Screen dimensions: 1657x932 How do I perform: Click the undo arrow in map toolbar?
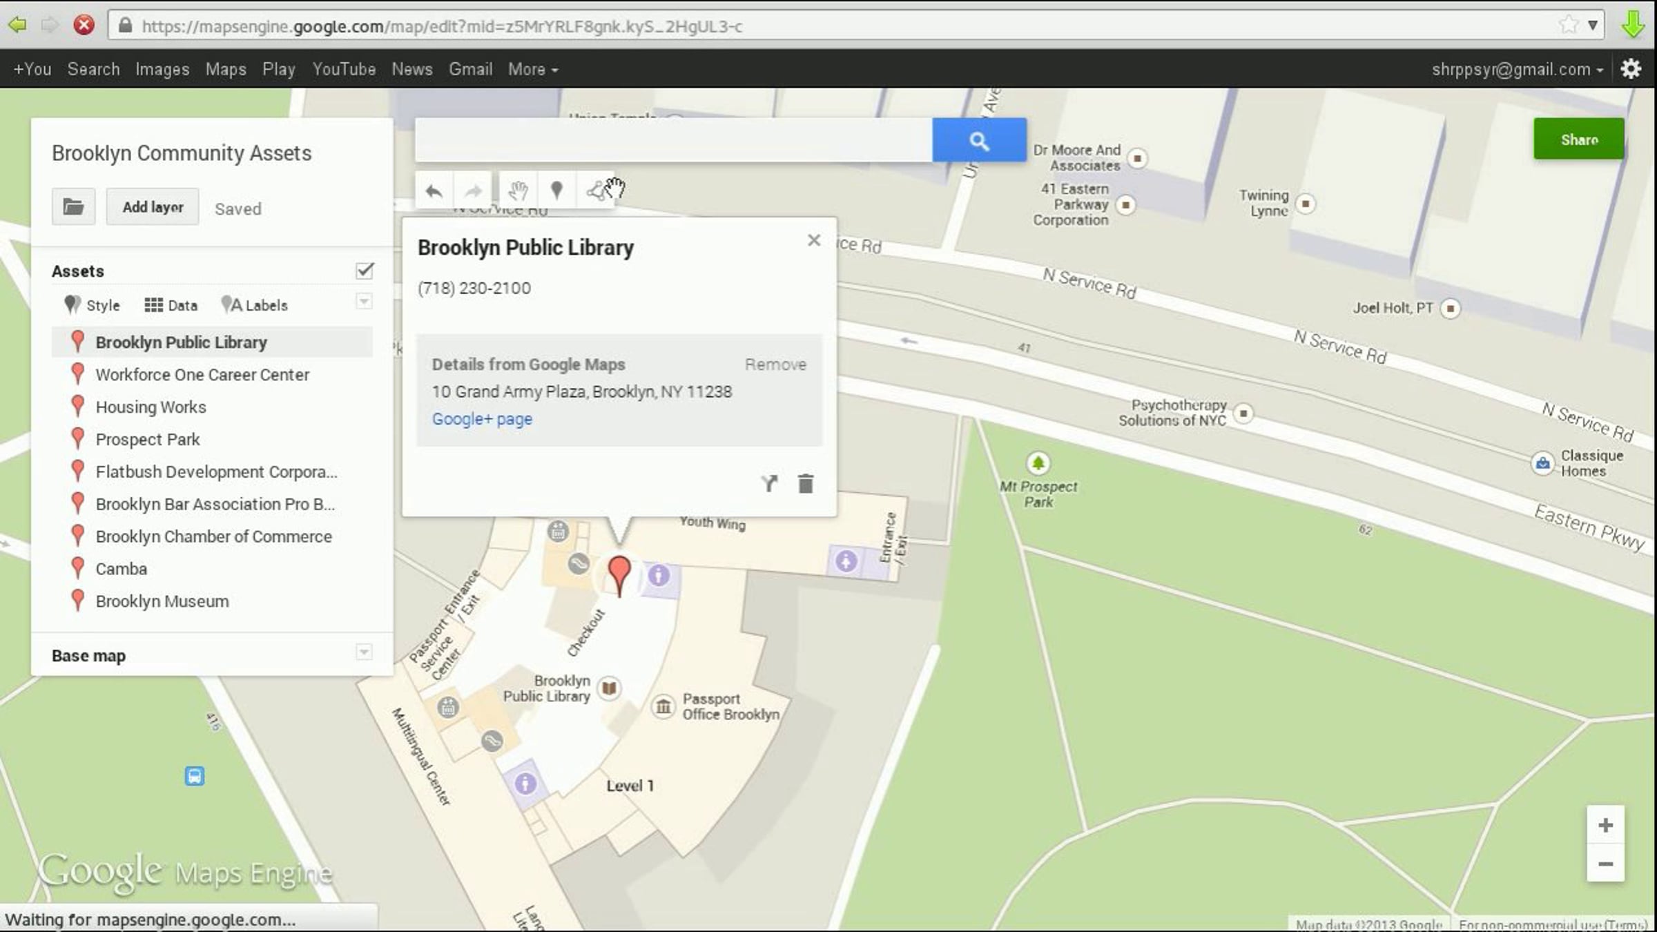434,191
